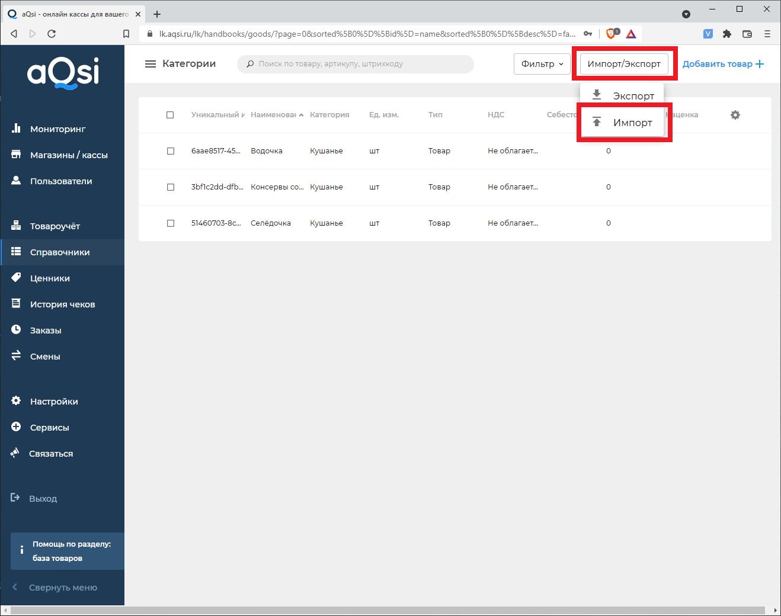Click the browser bookmark icon
This screenshot has width=781, height=616.
tap(126, 34)
